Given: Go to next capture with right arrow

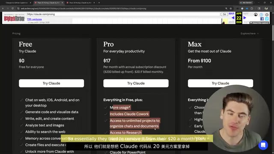Looking at the screenshot, I should point(245,18).
